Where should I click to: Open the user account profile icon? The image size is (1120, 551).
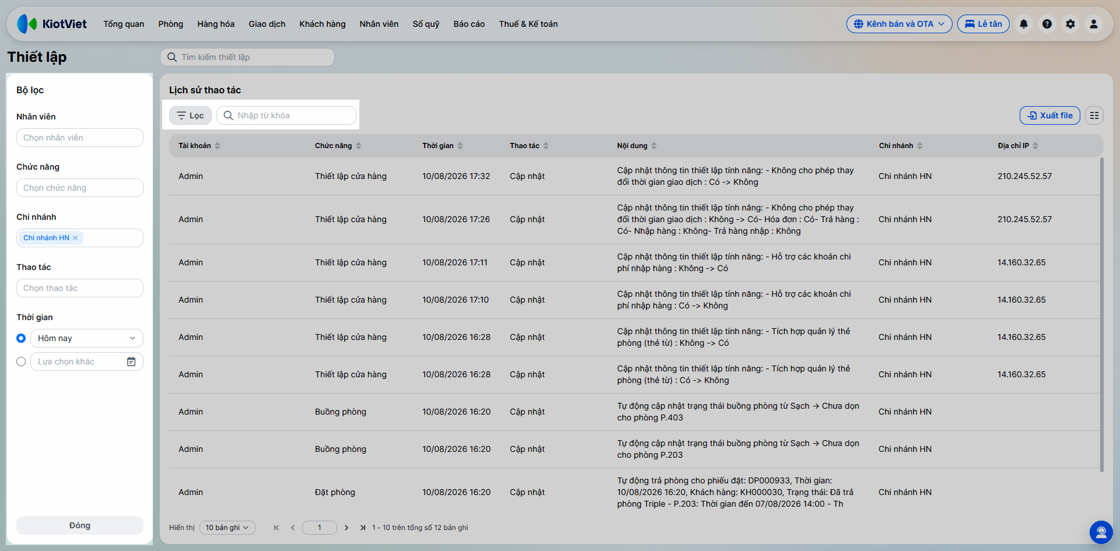pos(1093,24)
